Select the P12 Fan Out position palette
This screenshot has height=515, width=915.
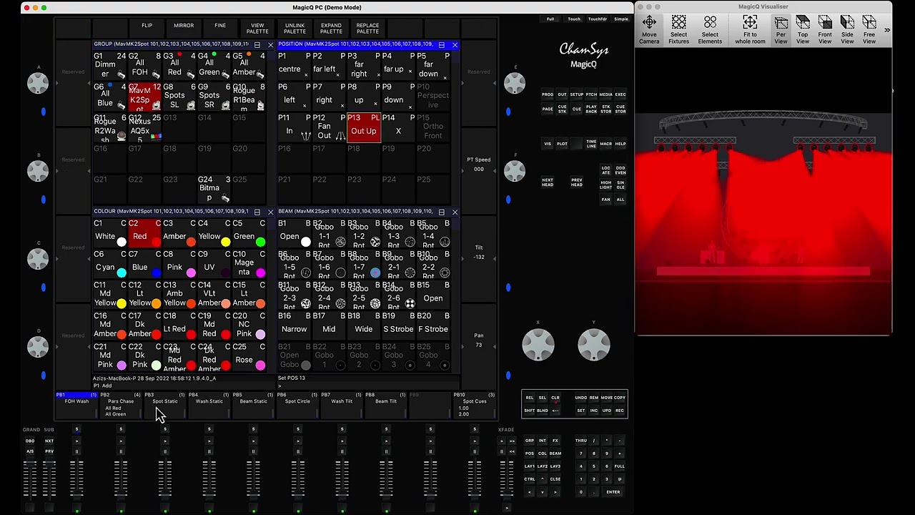pyautogui.click(x=329, y=127)
